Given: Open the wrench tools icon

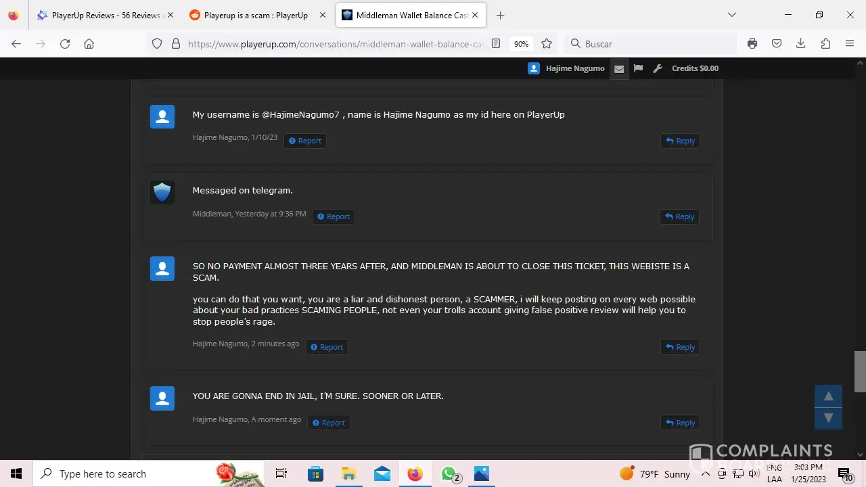Looking at the screenshot, I should coord(657,68).
